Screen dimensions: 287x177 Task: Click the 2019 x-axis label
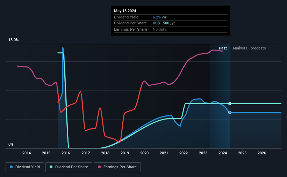pos(125,153)
